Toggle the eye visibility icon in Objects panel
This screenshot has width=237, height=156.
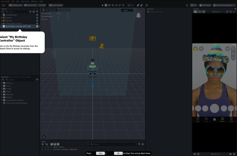[34, 12]
